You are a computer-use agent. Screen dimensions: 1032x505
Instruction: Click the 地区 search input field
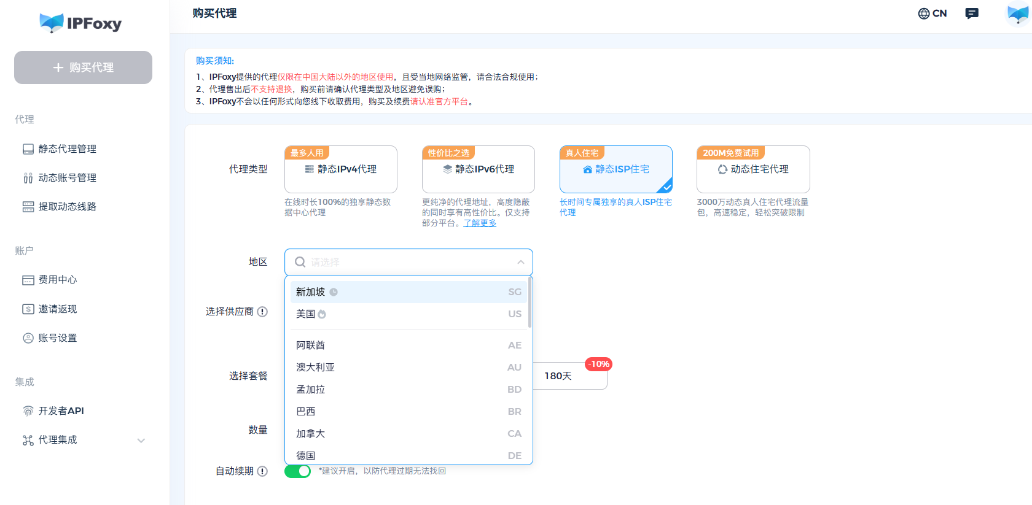408,262
